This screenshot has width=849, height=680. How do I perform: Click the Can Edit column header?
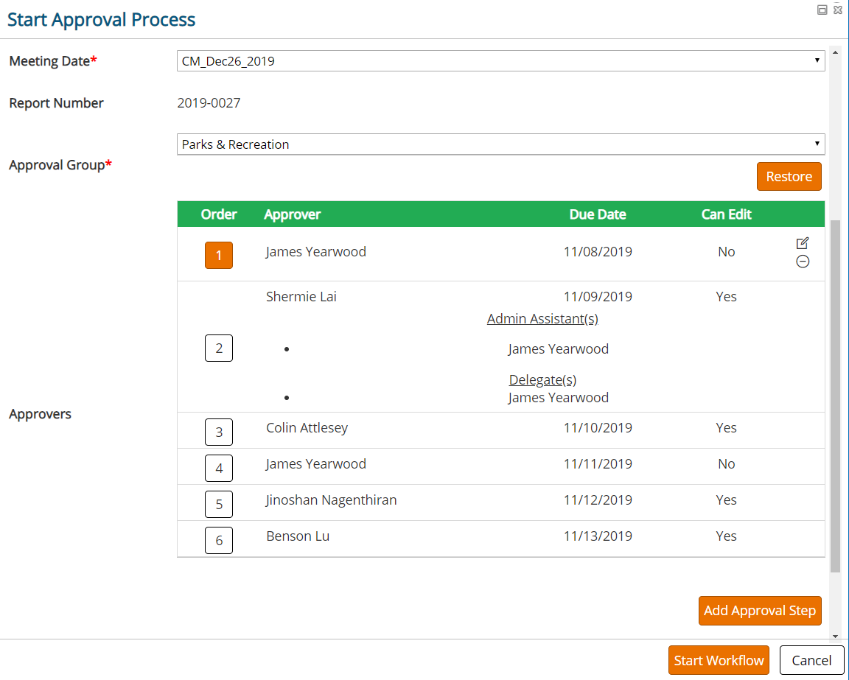[726, 214]
